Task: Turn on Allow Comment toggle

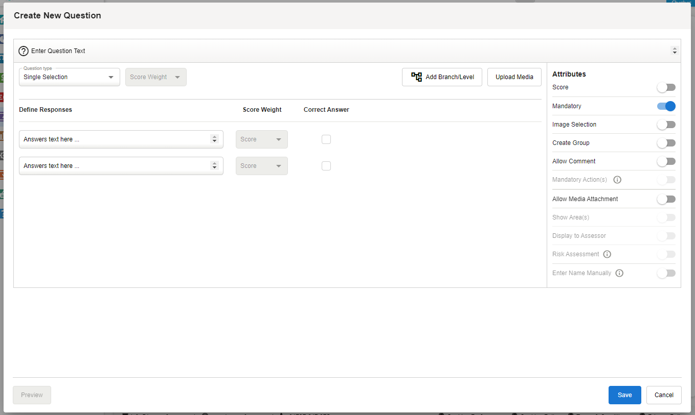Action: coord(666,161)
